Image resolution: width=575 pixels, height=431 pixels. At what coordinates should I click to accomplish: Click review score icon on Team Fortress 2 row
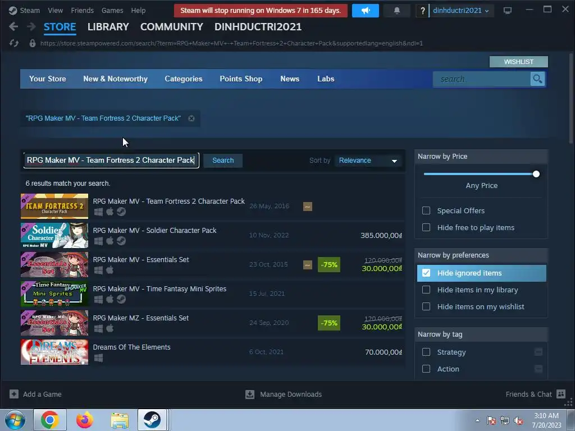coord(308,207)
